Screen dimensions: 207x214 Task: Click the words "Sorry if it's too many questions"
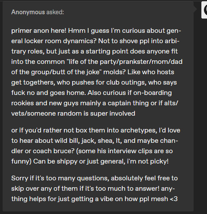coord(60,178)
